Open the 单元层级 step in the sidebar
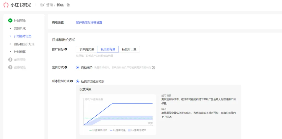 pyautogui.click(x=20, y=59)
